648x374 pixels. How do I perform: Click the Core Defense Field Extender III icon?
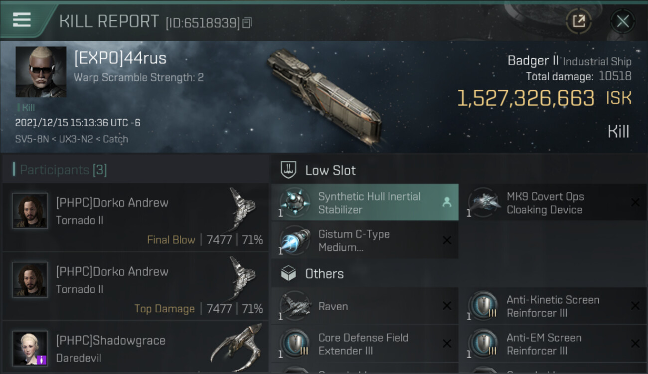[295, 344]
